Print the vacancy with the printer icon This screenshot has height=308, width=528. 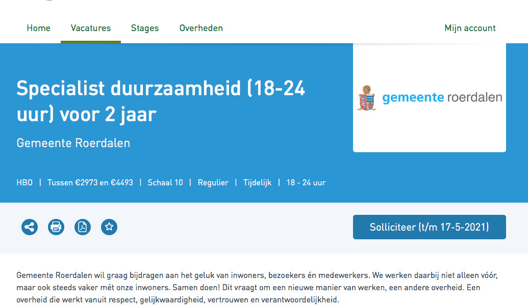pos(56,227)
